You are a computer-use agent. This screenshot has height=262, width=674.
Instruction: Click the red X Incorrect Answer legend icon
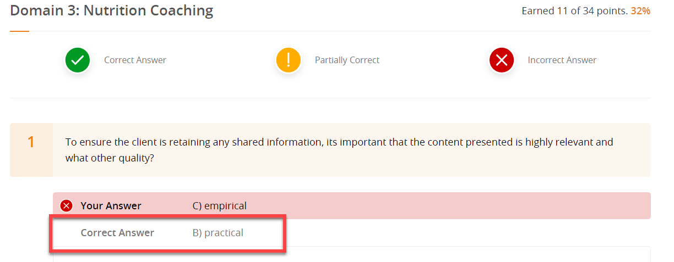click(x=502, y=60)
